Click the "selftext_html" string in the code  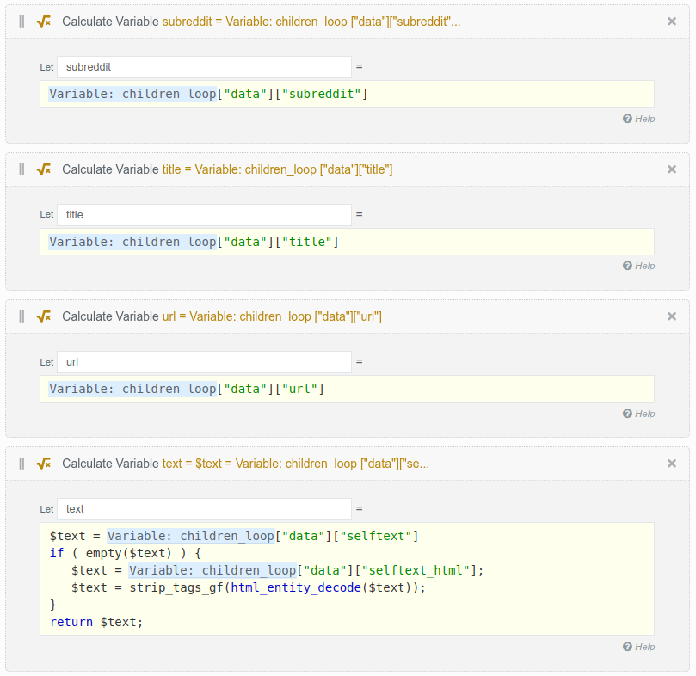pos(416,570)
